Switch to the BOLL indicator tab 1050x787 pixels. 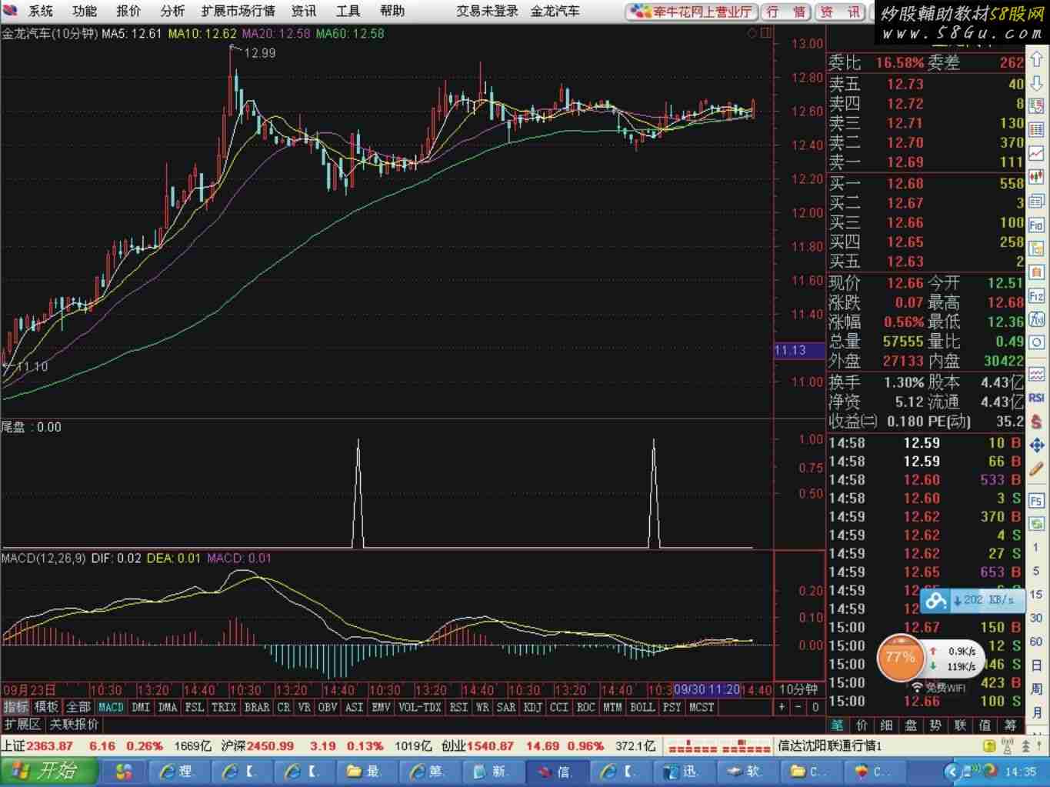tap(642, 707)
